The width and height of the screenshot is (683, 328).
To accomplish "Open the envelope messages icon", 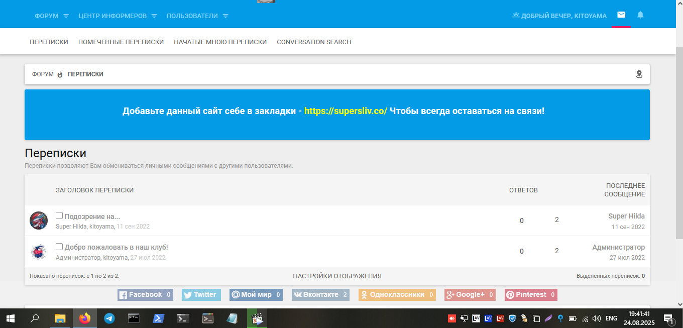I will coord(621,15).
